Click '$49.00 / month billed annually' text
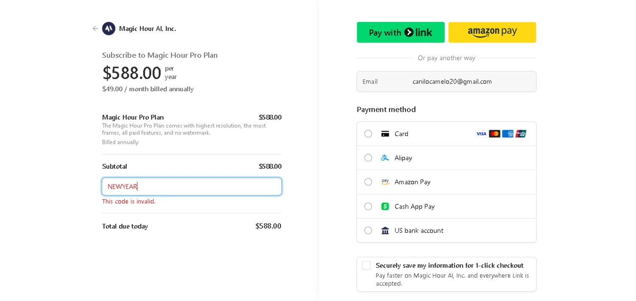The height and width of the screenshot is (301, 636). click(148, 89)
